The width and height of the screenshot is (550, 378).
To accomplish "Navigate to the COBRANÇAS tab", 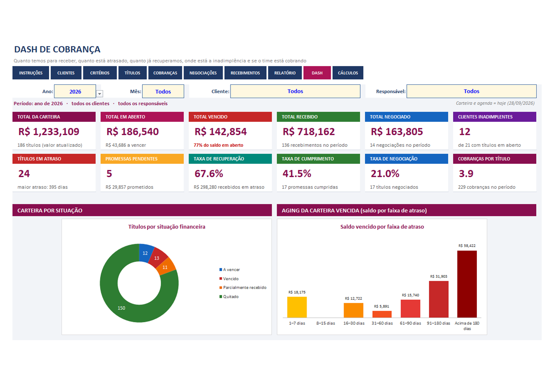I will tap(165, 73).
